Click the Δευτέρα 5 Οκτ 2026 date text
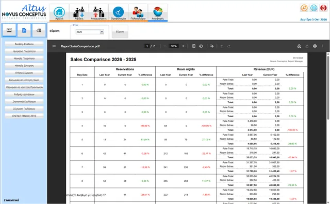Image resolution: width=330 pixels, height=204 pixels. [x=313, y=20]
